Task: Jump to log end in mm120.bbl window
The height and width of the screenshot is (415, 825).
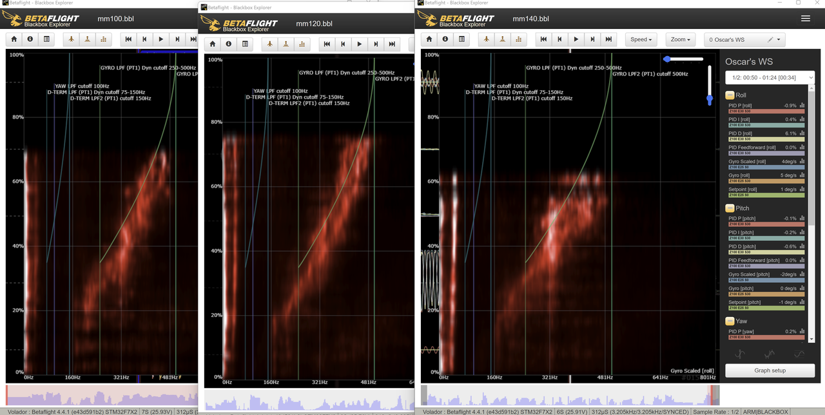Action: click(392, 44)
